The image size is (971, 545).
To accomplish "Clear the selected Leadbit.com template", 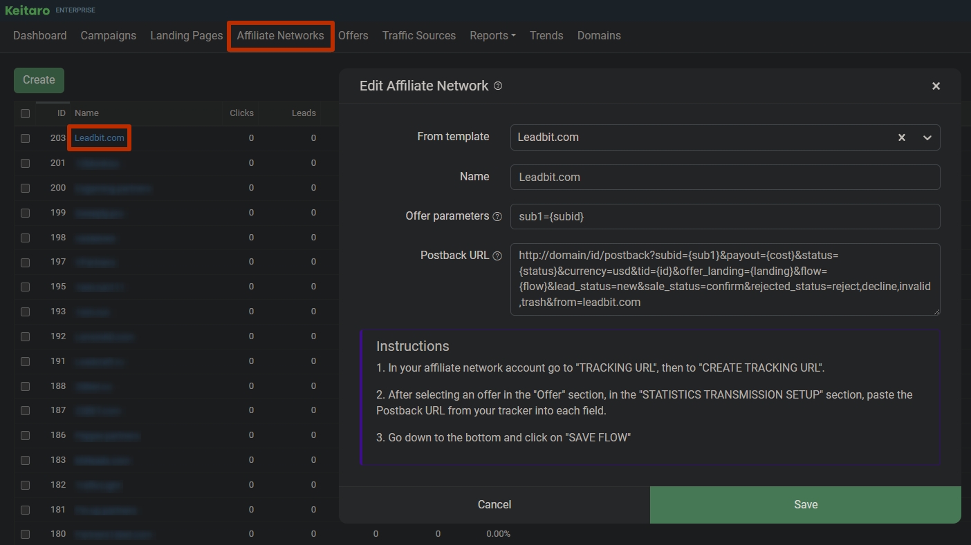I will tap(902, 137).
